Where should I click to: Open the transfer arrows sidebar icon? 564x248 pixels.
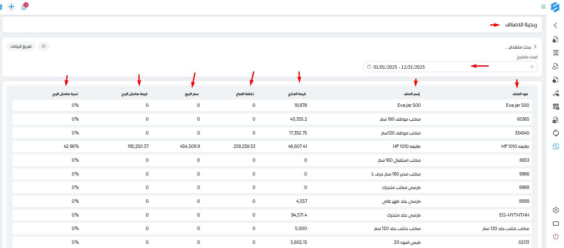556,93
